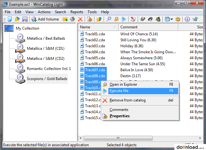Open the View menu
Viewport: 206px width, 150px height.
pyautogui.click(x=29, y=12)
